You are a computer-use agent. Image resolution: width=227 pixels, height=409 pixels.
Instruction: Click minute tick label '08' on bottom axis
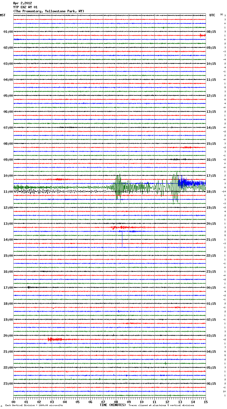116,402
